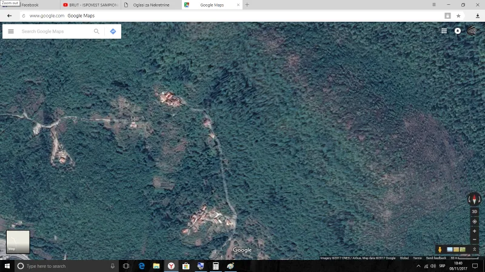
Task: Open directions with the blue arrow icon
Action: pos(113,31)
